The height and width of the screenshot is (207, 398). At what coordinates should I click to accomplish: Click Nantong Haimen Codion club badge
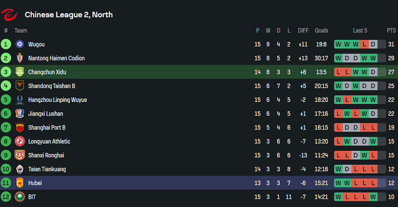point(20,58)
